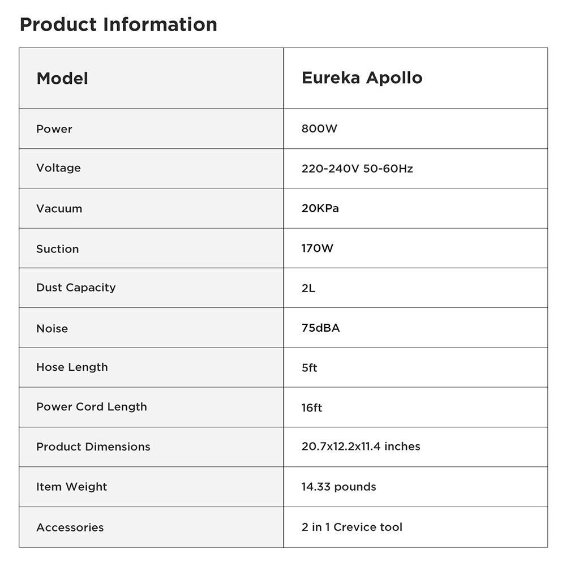Click the 220-240V 50-60Hz value
Screen dimensions: 566x566
(x=357, y=169)
